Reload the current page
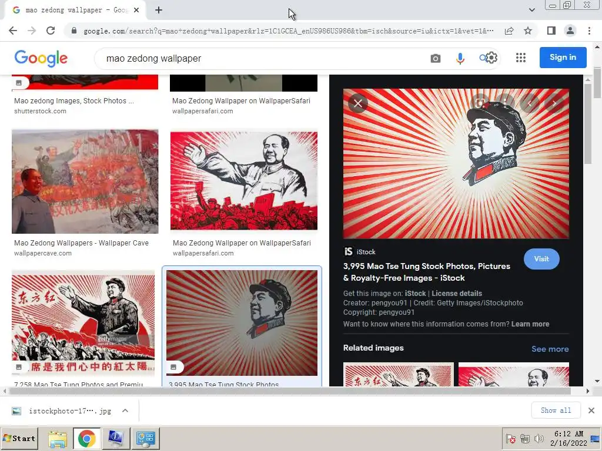Screen dimensions: 602x451 click(51, 31)
